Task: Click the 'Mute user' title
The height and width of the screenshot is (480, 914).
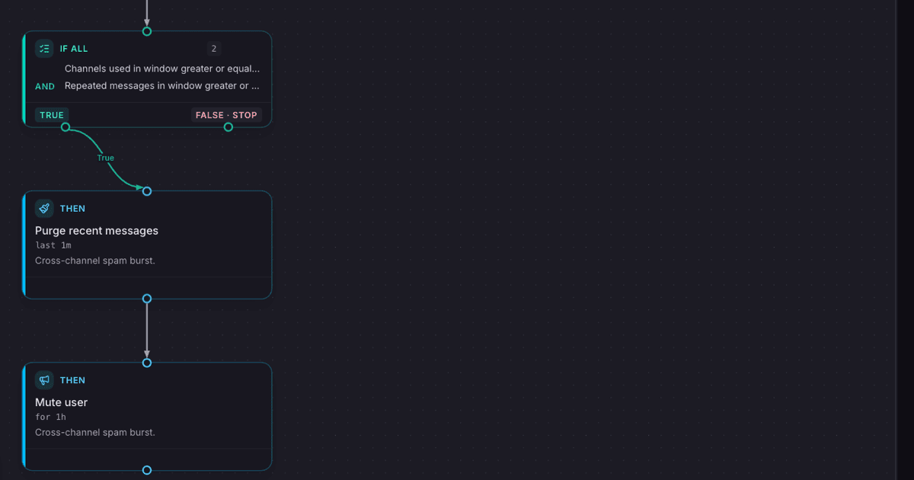Action: (x=61, y=402)
